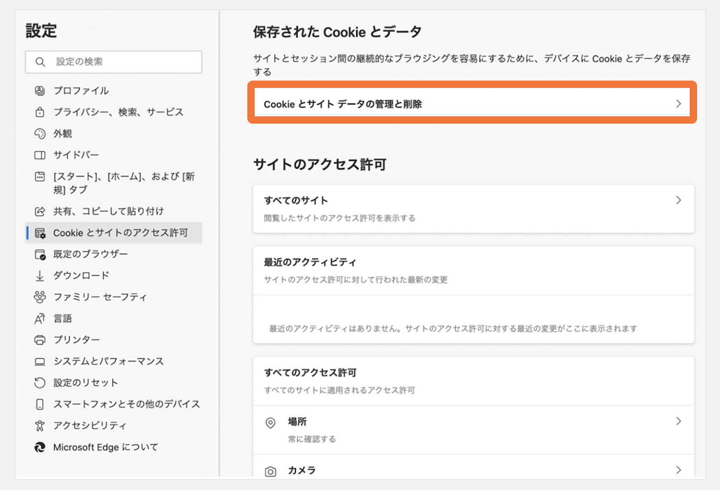720x490 pixels.
Task: Go to プライバシー、検索、サービス section
Action: [114, 112]
